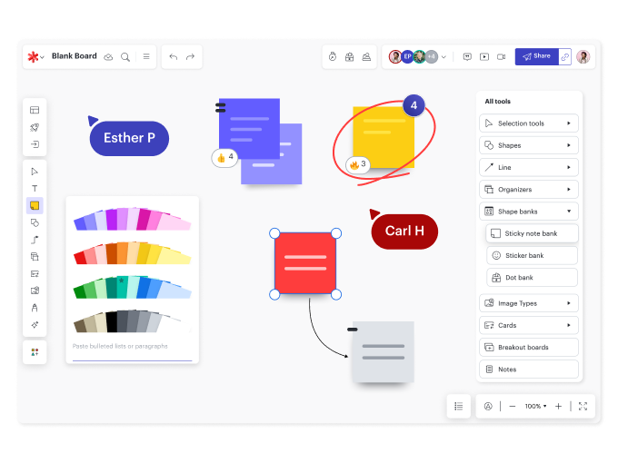Click the Share button

coord(535,56)
